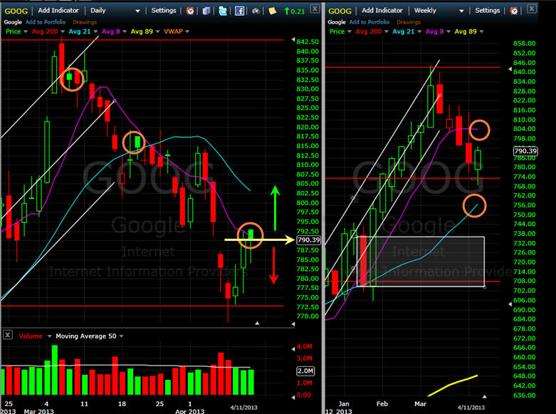Click Add to Portfolio link in Daily chart
Screen dimensions: 556x414
(46, 22)
